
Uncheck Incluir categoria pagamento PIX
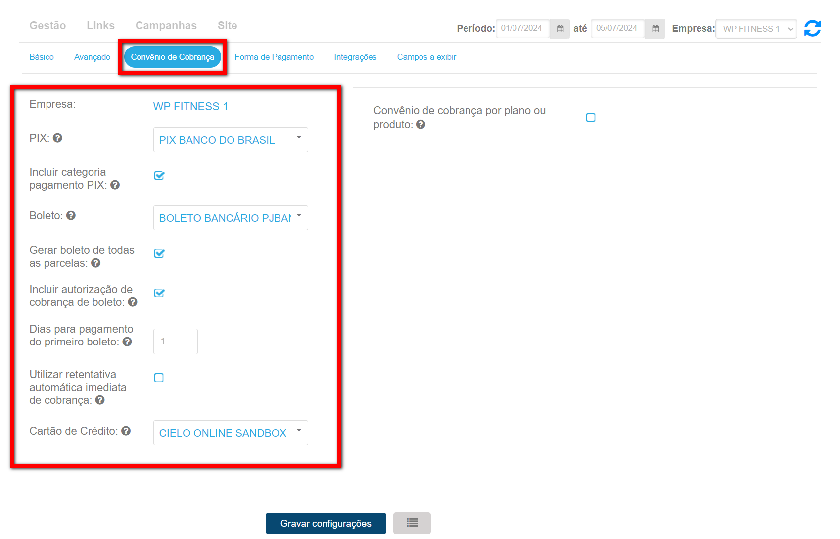tap(159, 175)
